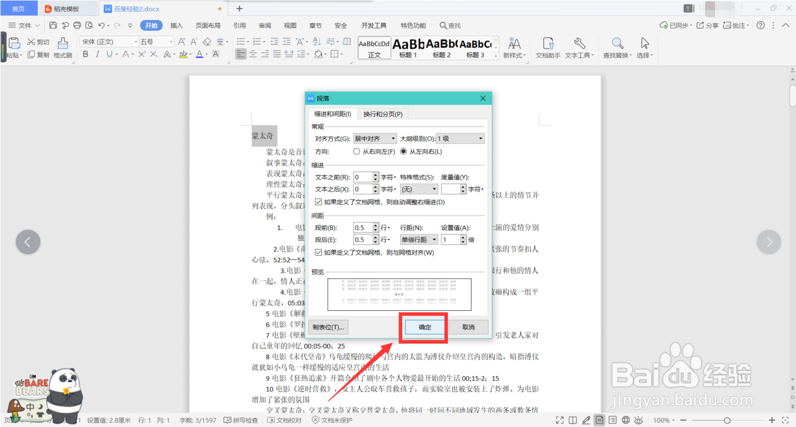Click the Sort icon
This screenshot has height=427, width=796.
pos(317,42)
